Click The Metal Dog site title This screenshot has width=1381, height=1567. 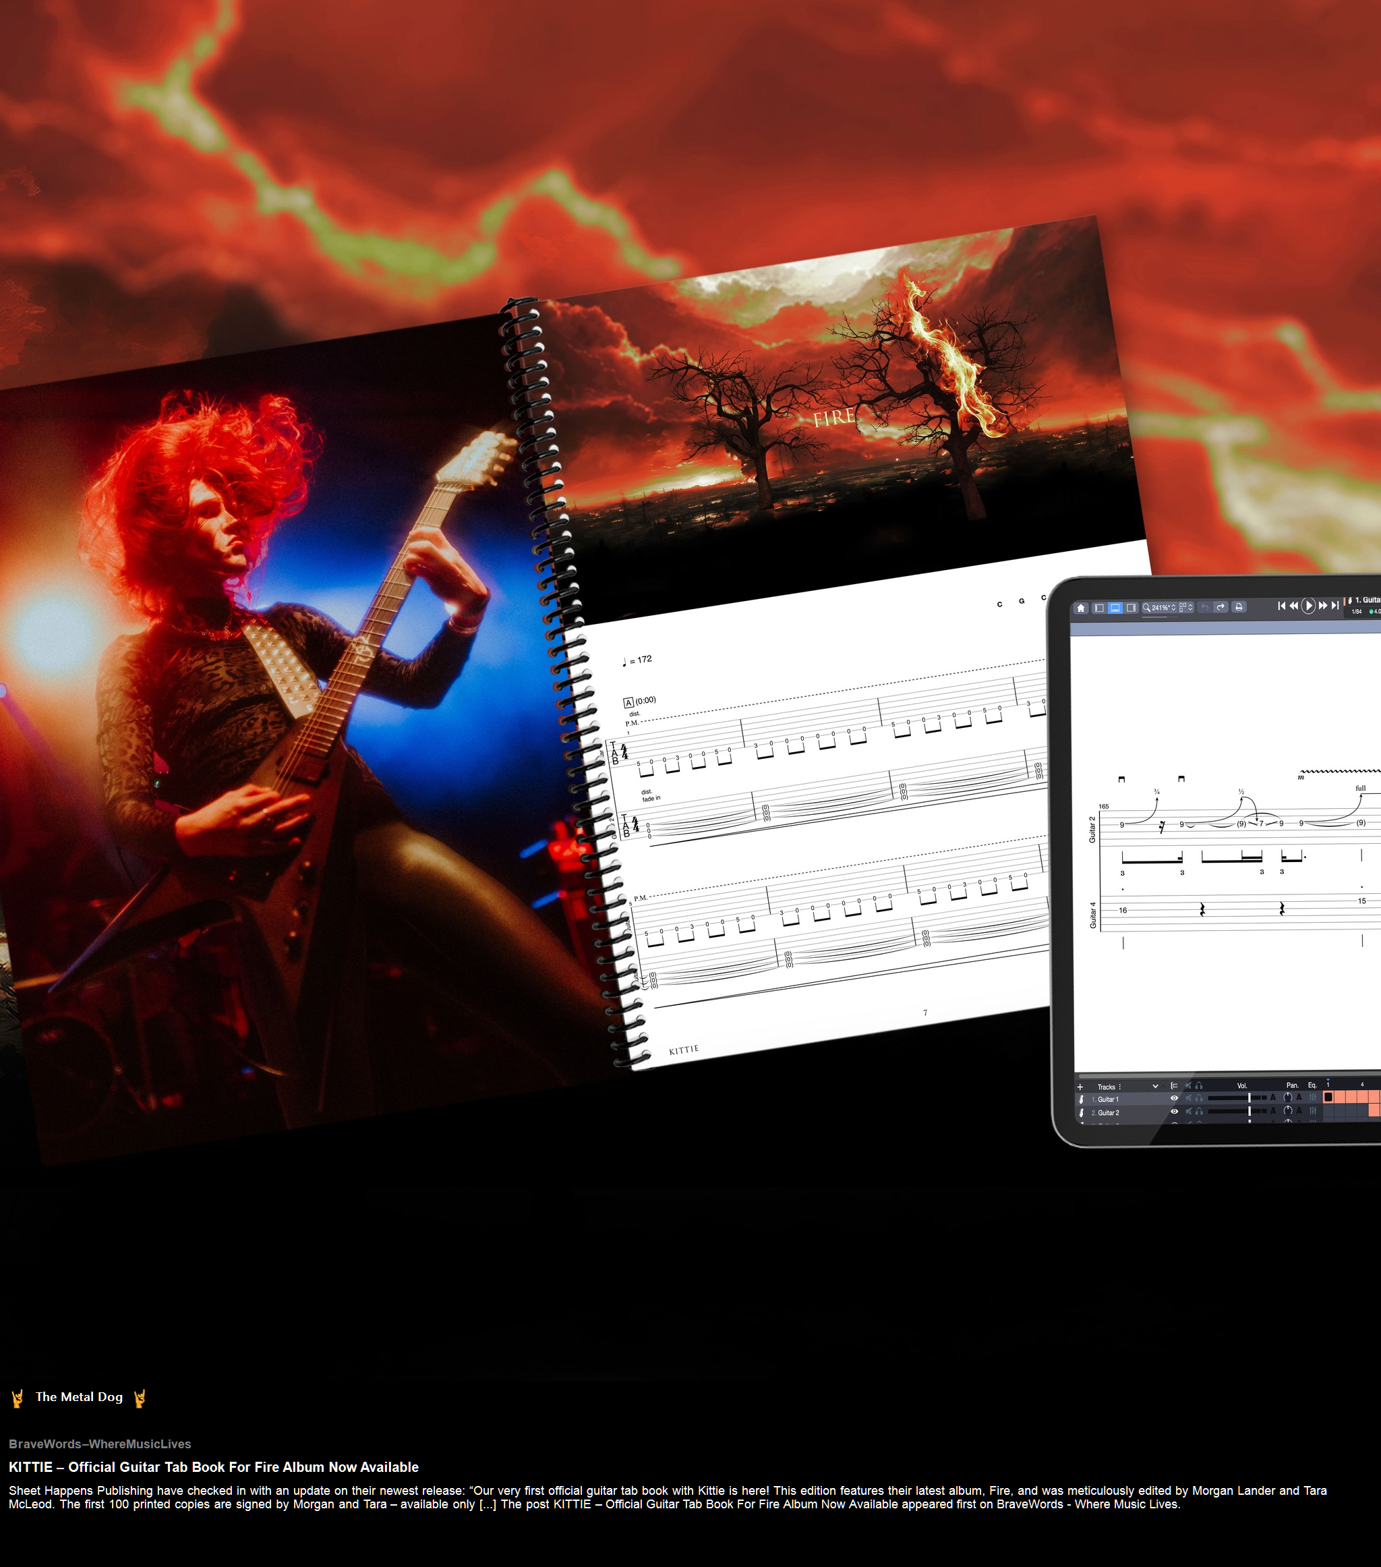[x=79, y=1397]
